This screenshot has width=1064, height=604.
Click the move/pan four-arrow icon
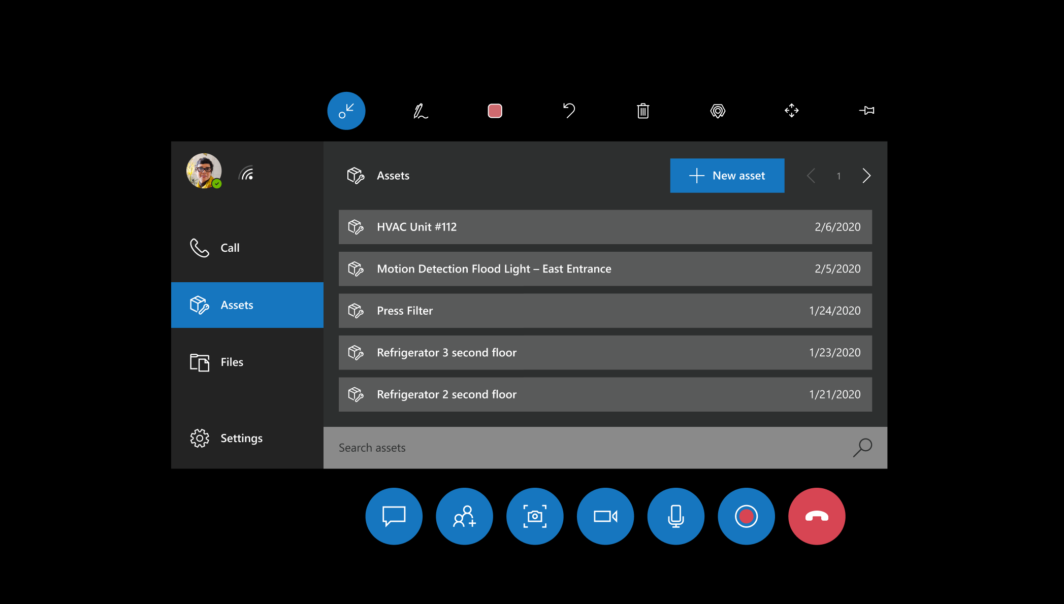pos(791,110)
